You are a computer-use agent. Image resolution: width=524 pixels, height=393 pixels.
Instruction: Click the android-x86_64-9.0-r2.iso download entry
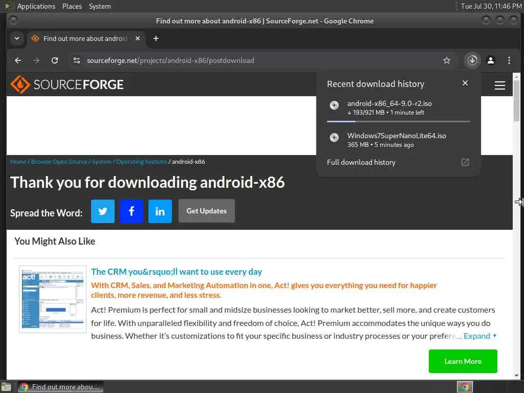click(x=398, y=107)
